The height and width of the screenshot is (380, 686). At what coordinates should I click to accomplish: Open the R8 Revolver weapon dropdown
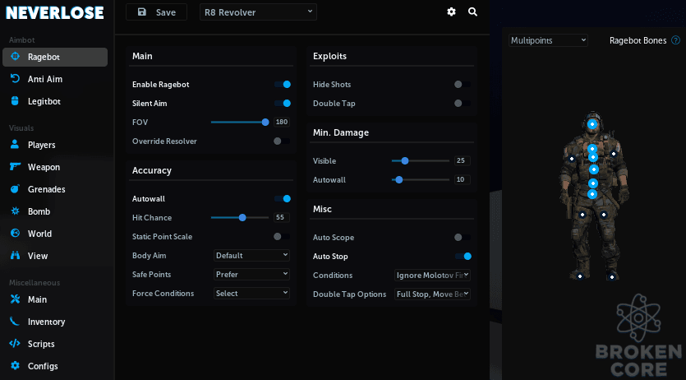click(x=258, y=12)
